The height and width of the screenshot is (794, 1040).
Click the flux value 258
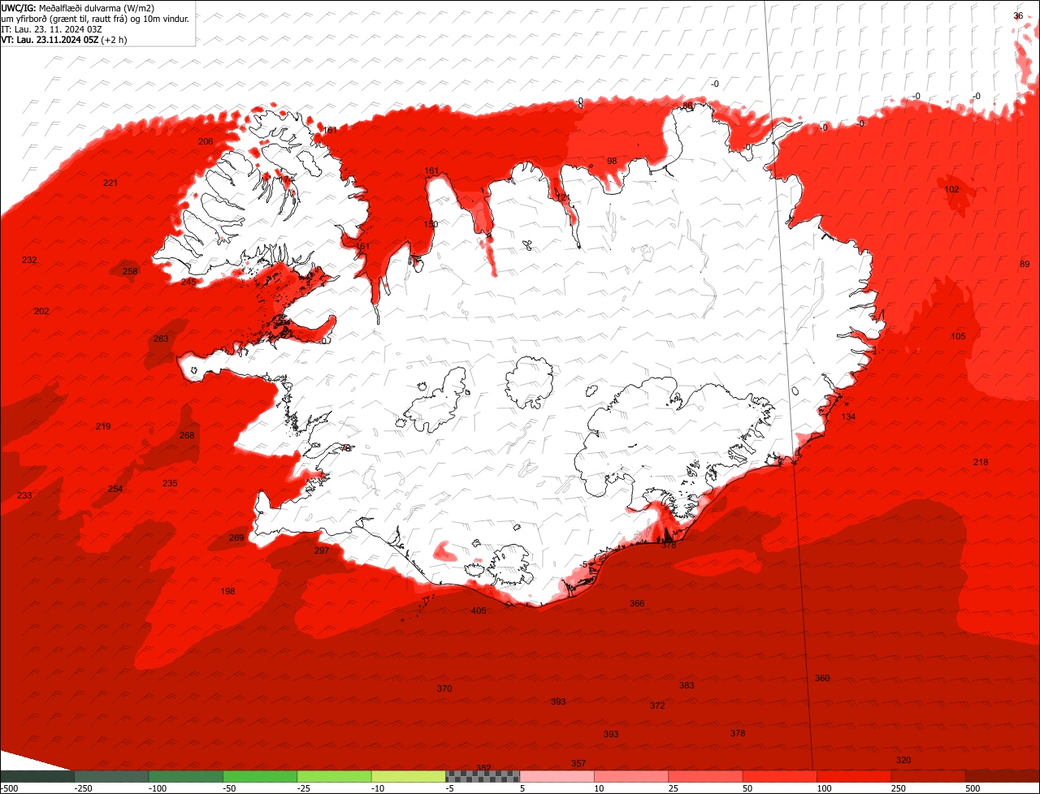click(130, 271)
